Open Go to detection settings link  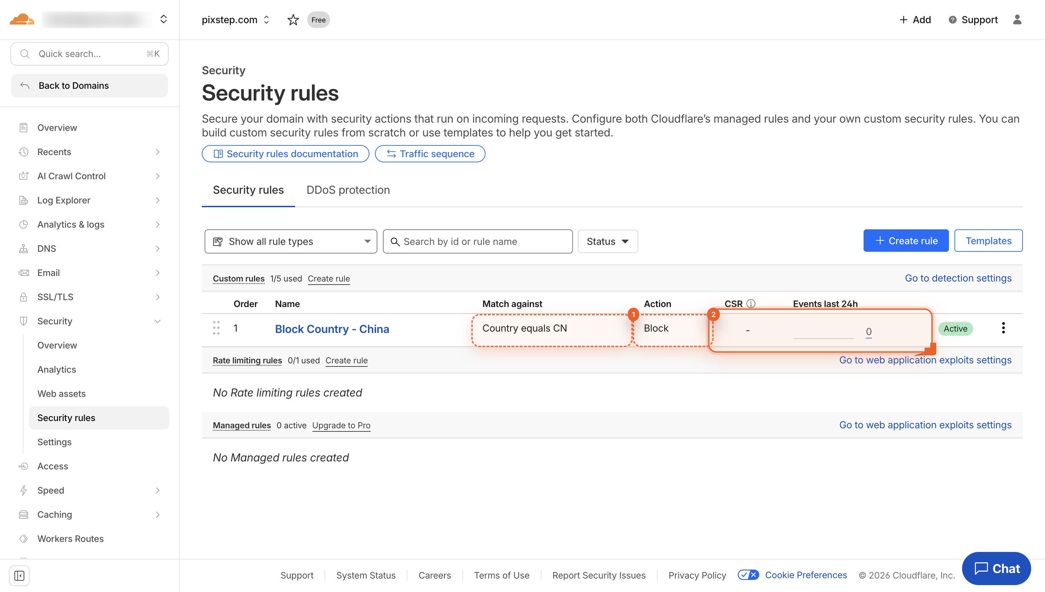958,278
